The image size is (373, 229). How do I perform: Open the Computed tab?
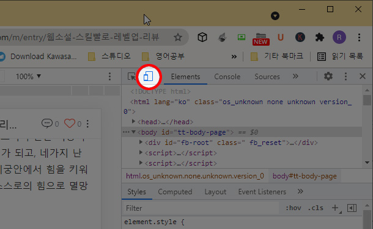(175, 192)
